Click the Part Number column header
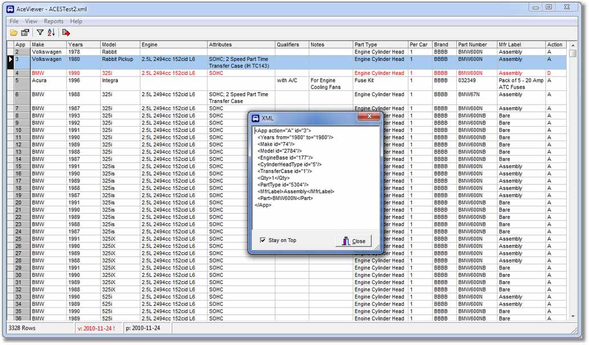Viewport: 589px width, 345px height. 473,44
